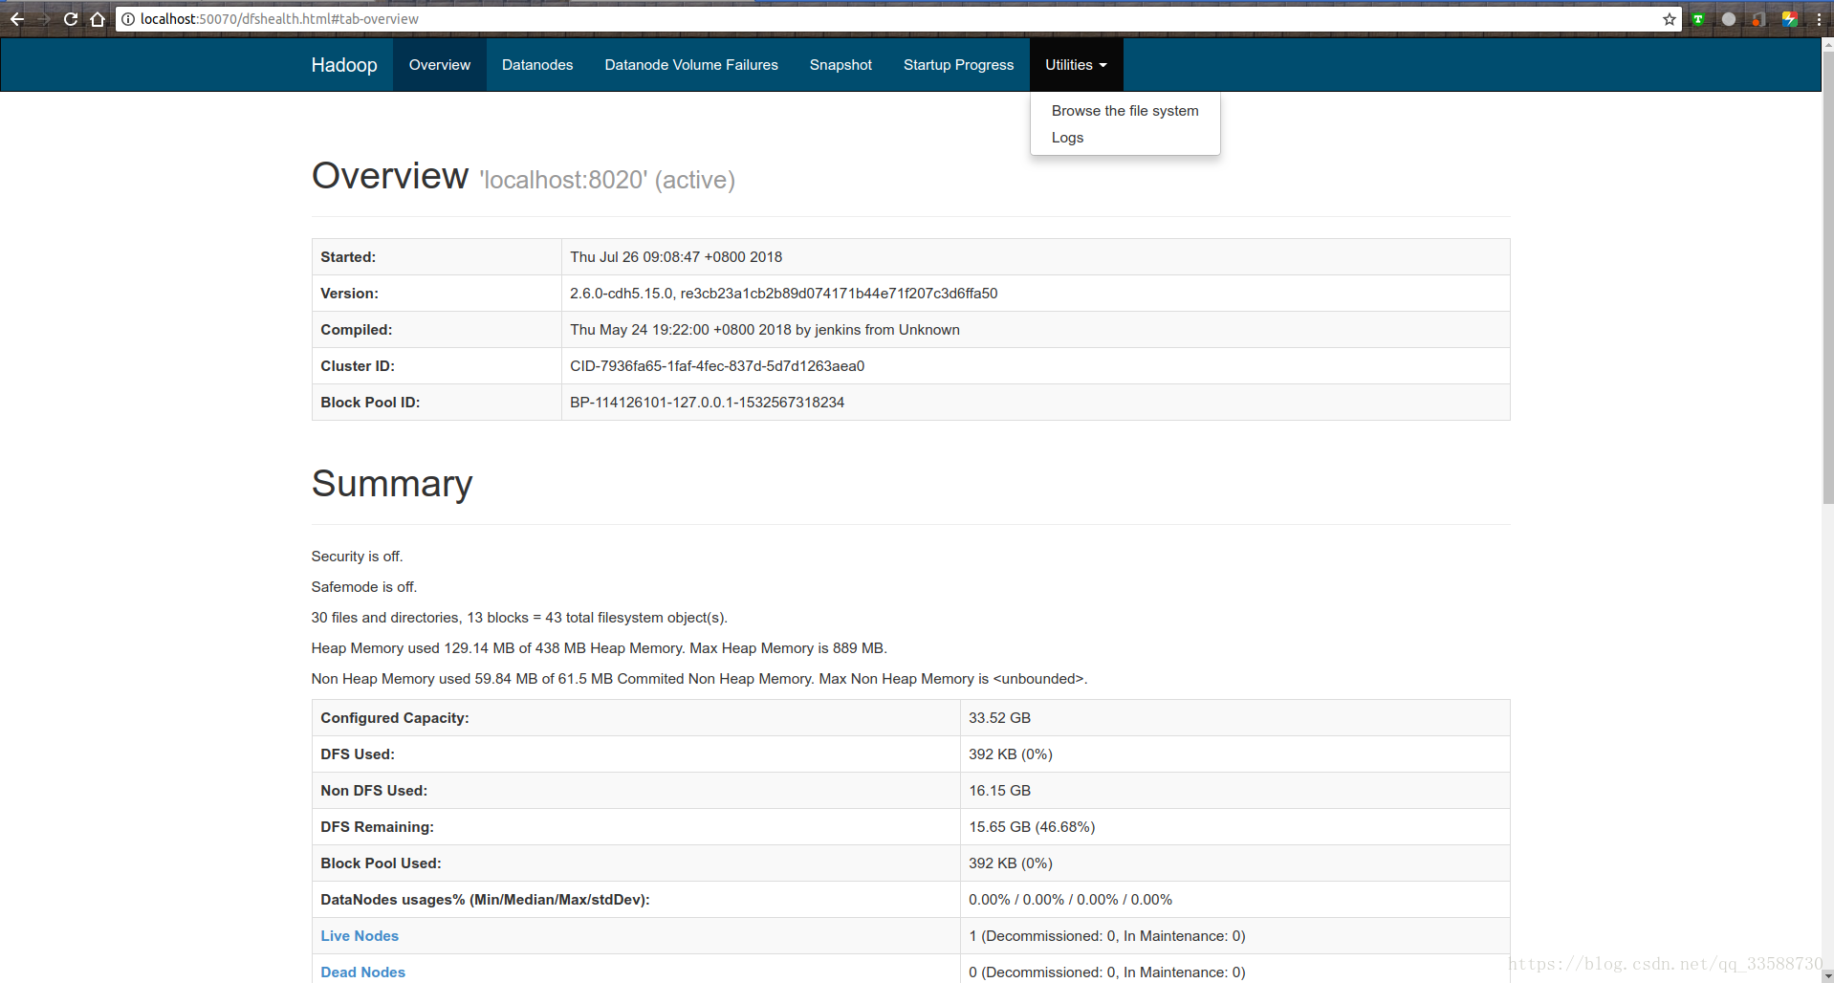
Task: Select the Started timestamp 'Thu Jul 26 09:08:47 +0800 2018'
Action: [676, 257]
